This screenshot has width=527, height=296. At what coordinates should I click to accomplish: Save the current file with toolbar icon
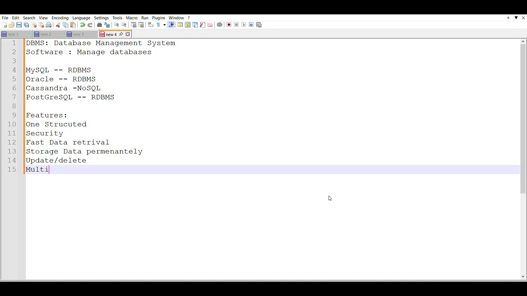(x=19, y=25)
